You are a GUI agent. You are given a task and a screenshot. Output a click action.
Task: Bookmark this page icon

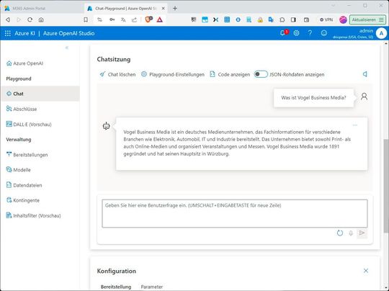pos(86,20)
